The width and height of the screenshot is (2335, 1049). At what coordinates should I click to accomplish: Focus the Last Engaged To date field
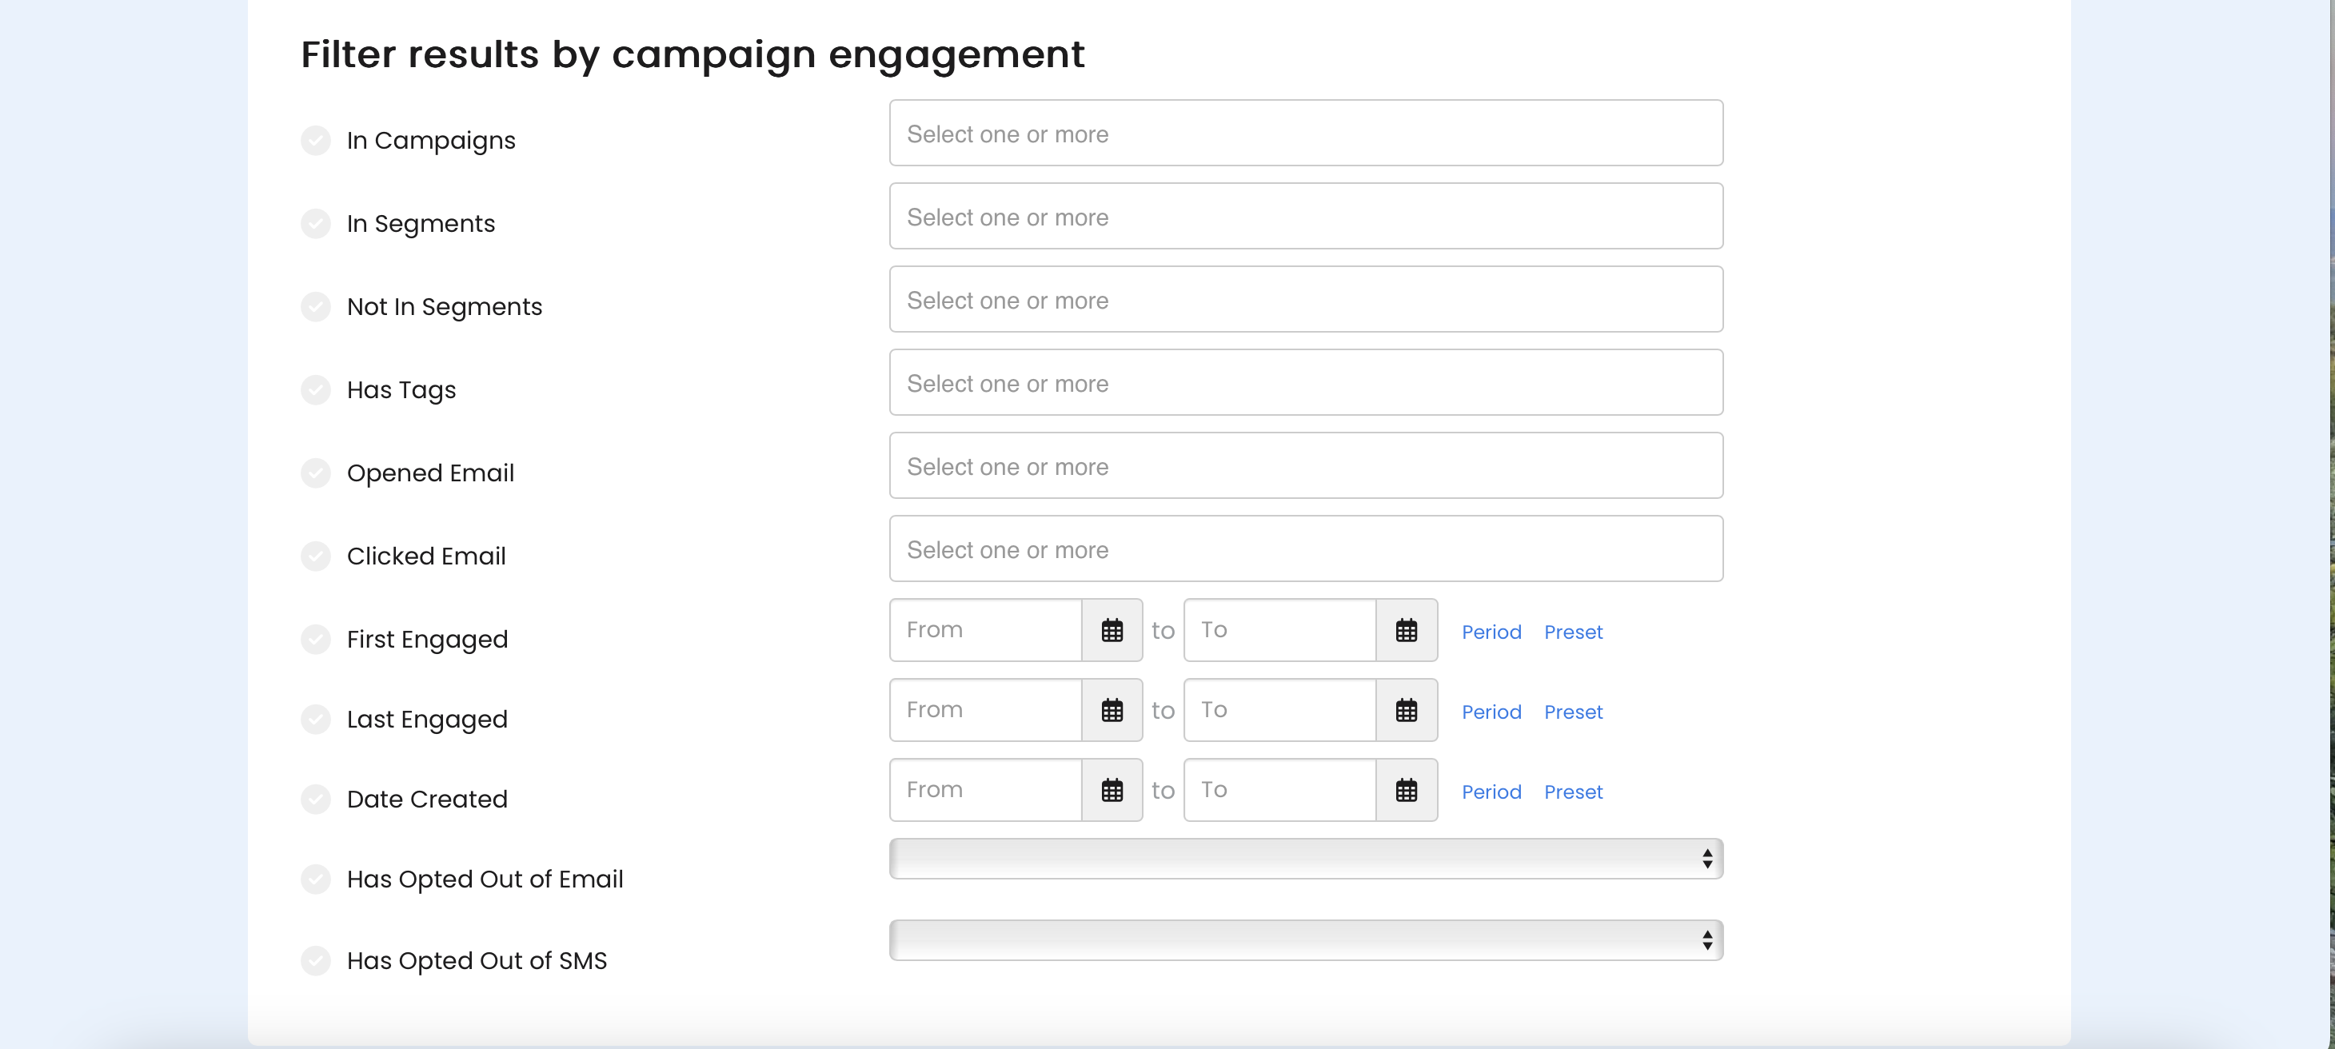1280,710
